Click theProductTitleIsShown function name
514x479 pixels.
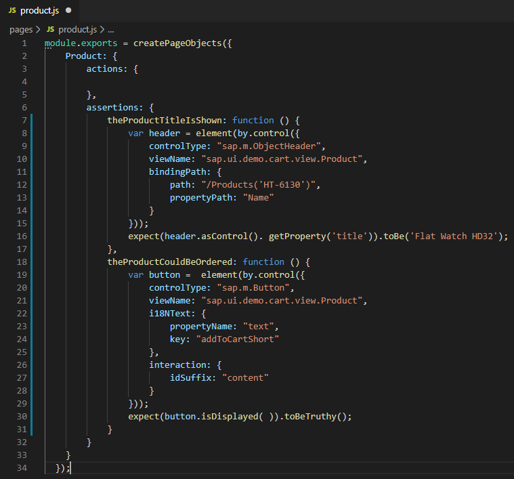(x=165, y=121)
